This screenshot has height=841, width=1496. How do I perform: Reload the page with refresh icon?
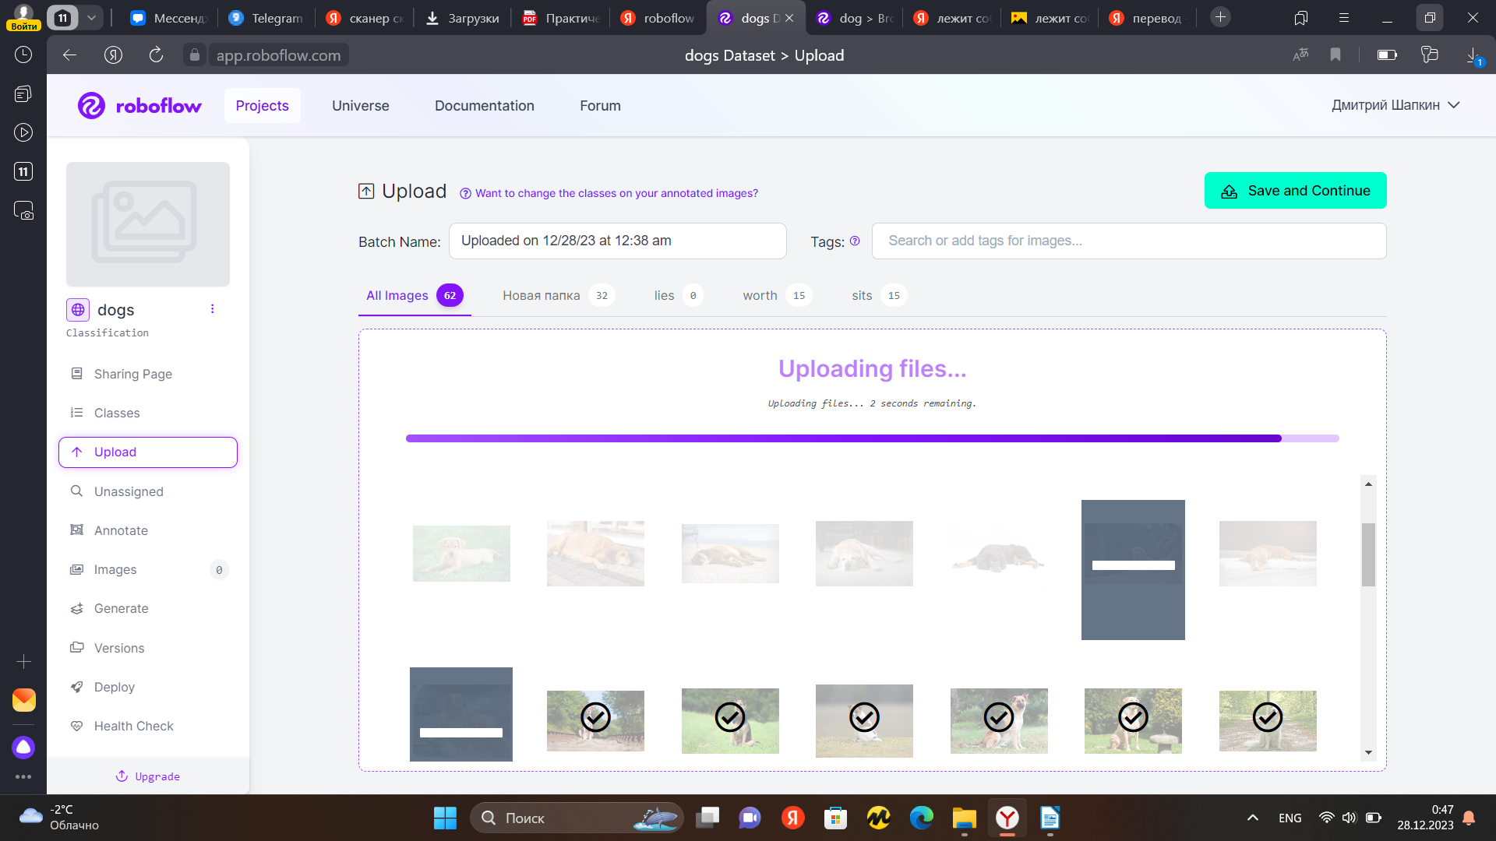coord(156,55)
